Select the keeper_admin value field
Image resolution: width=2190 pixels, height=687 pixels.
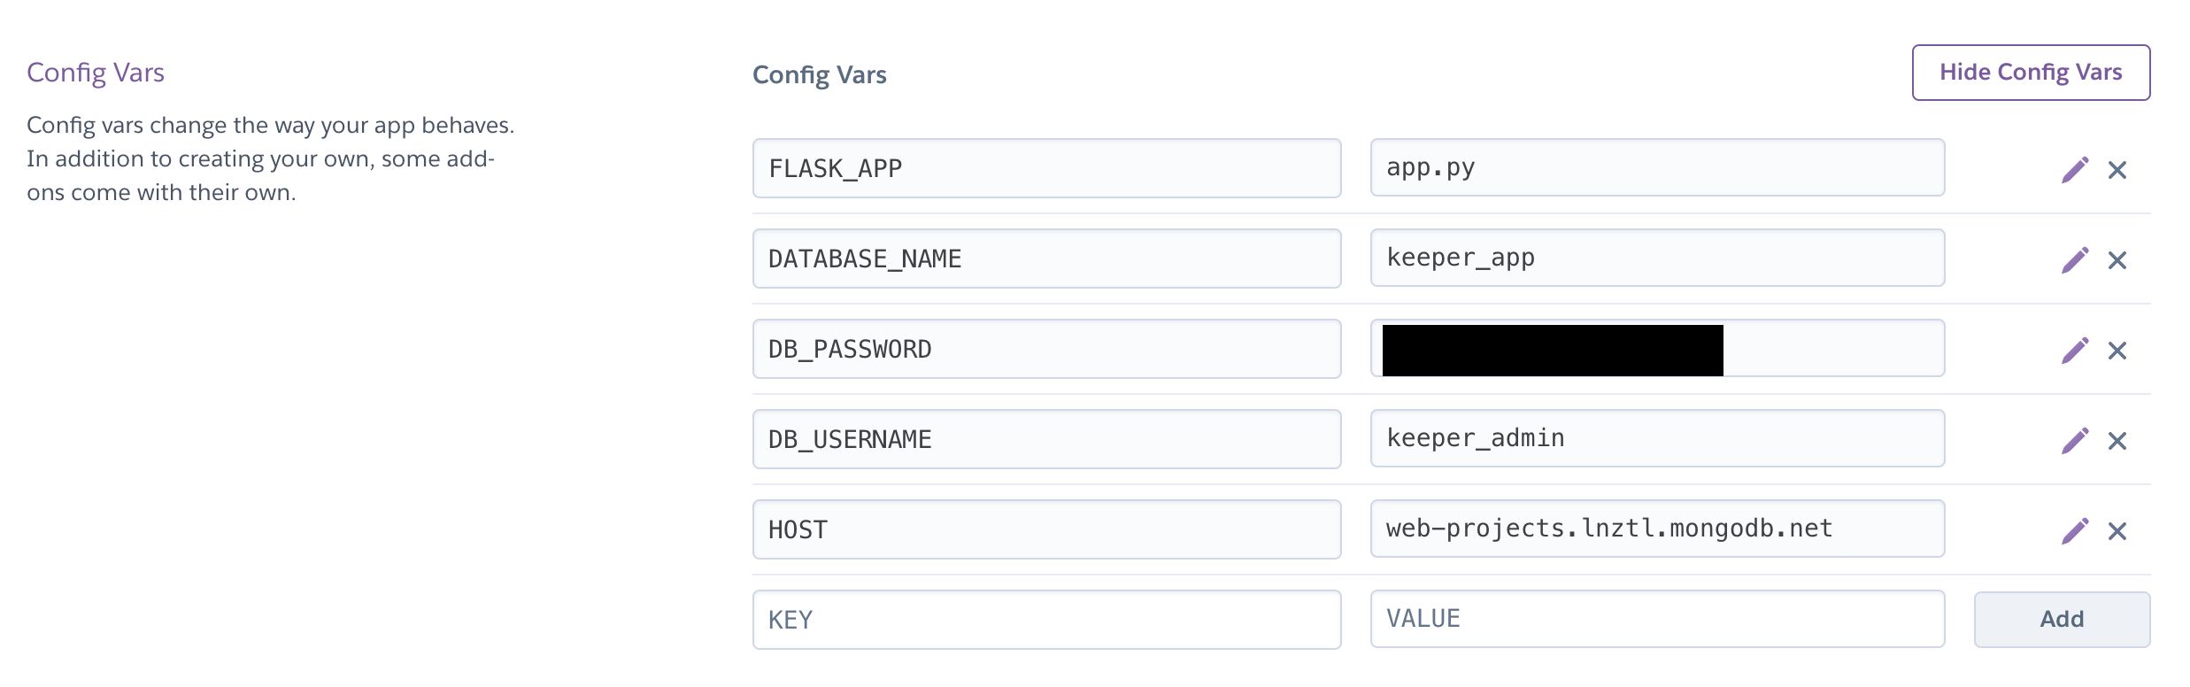point(1657,438)
